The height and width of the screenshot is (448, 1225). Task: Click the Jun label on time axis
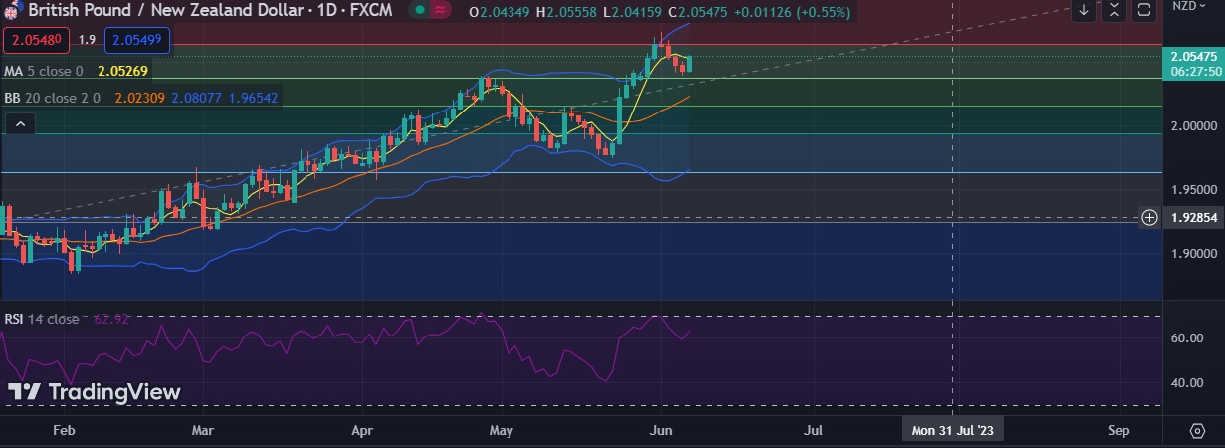[661, 431]
